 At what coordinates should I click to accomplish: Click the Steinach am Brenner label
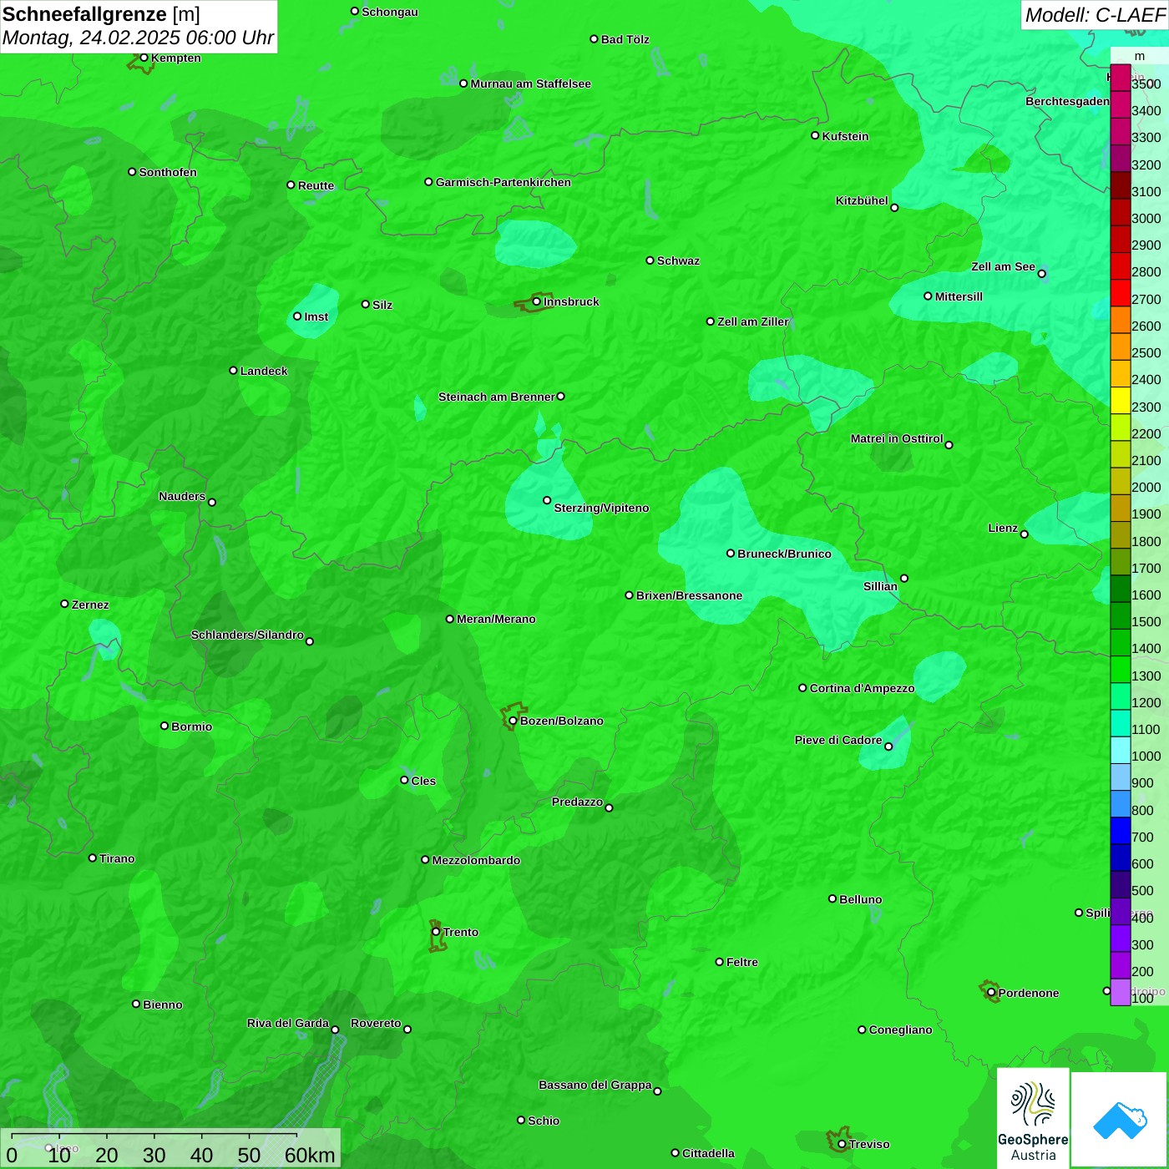pyautogui.click(x=496, y=397)
